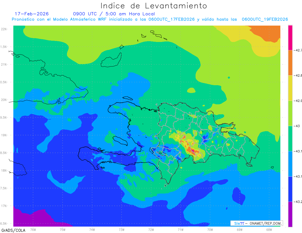Click the "19N" latitude label
The height and width of the screenshot is (233, 302).
4,135
